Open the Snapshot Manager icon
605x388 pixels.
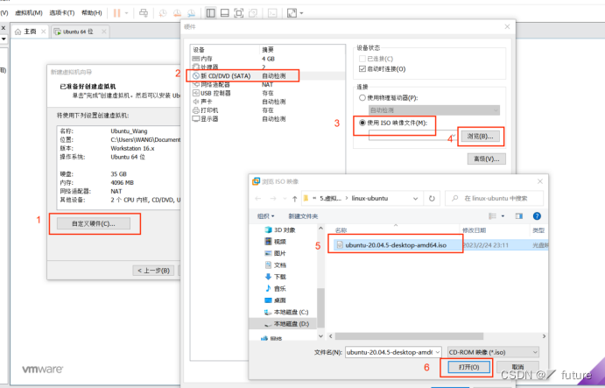pyautogui.click(x=192, y=13)
